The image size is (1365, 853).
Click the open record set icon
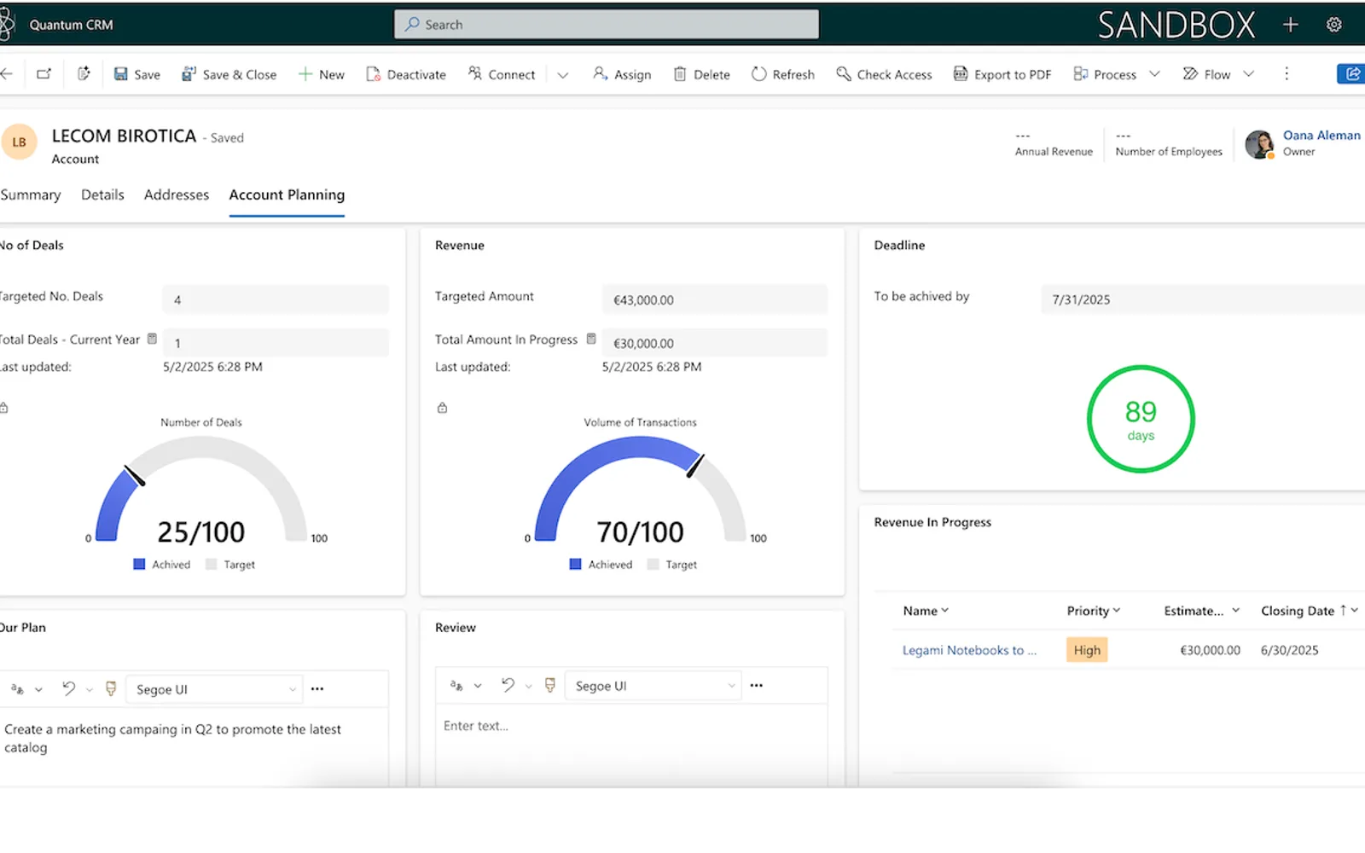(x=84, y=74)
